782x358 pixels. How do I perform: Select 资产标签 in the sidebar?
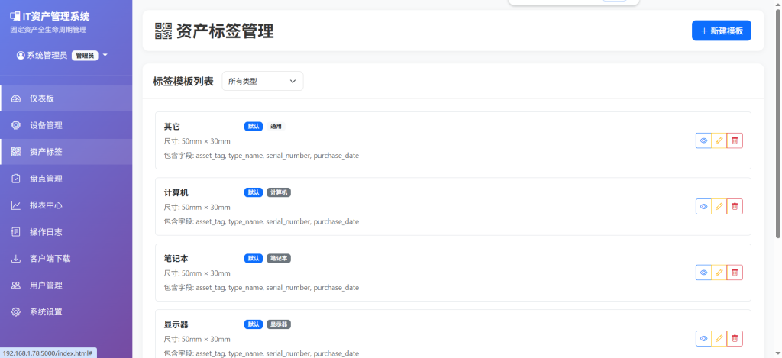[66, 152]
